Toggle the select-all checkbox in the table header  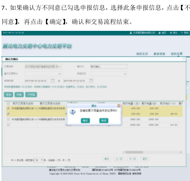tap(8, 103)
